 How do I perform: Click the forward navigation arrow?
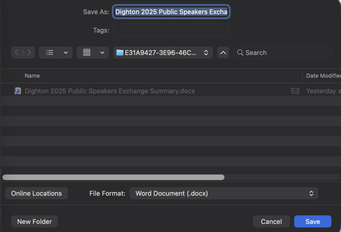[x=29, y=53]
